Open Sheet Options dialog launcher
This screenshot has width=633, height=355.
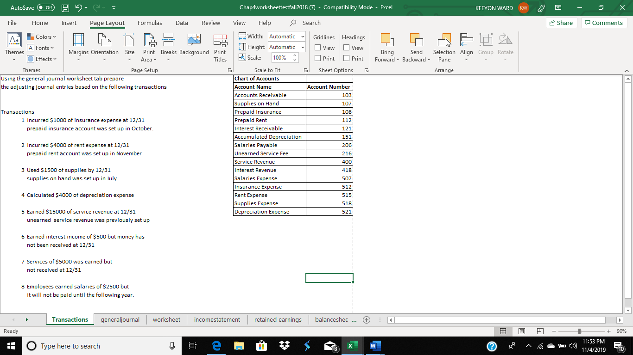[366, 70]
